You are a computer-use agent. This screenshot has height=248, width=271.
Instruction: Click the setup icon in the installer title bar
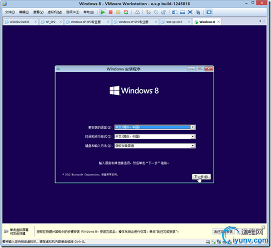[58, 69]
